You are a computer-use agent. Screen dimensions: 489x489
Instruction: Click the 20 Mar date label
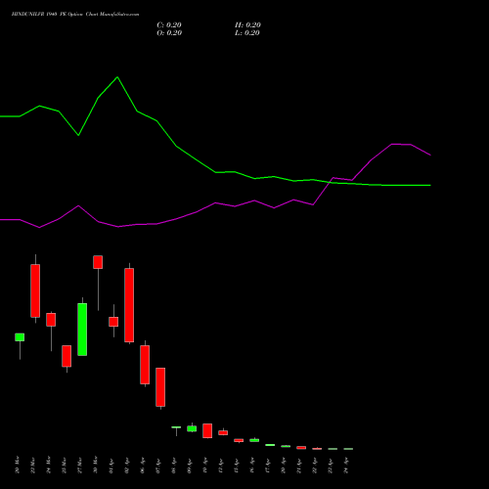[17, 466]
